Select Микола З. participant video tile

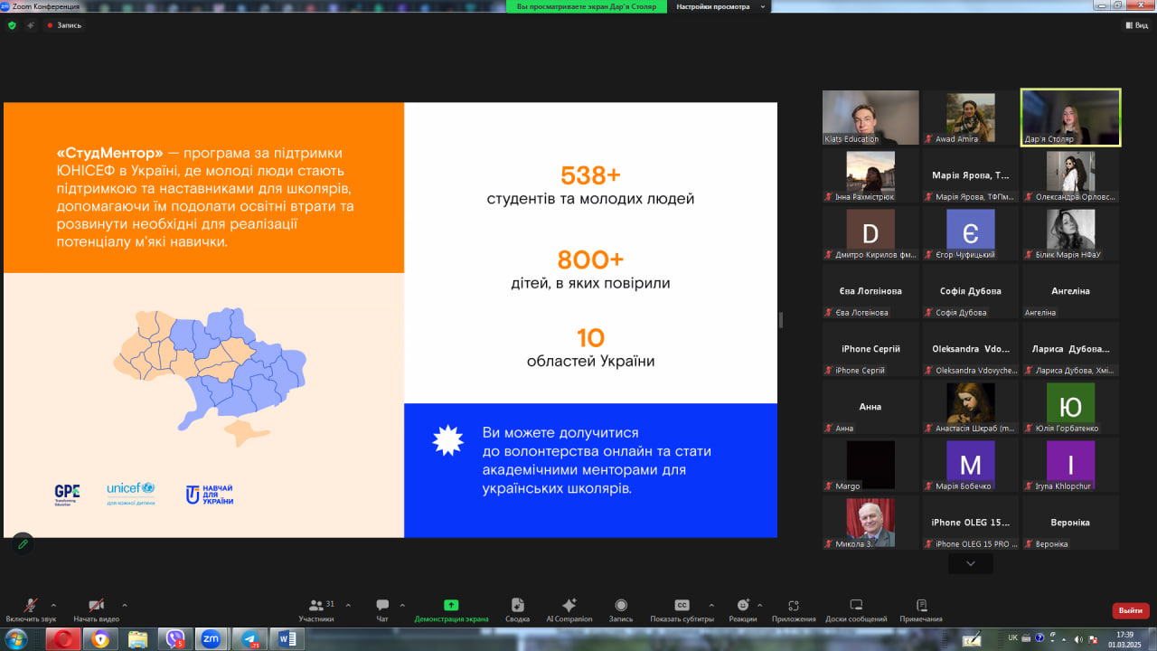click(x=870, y=523)
